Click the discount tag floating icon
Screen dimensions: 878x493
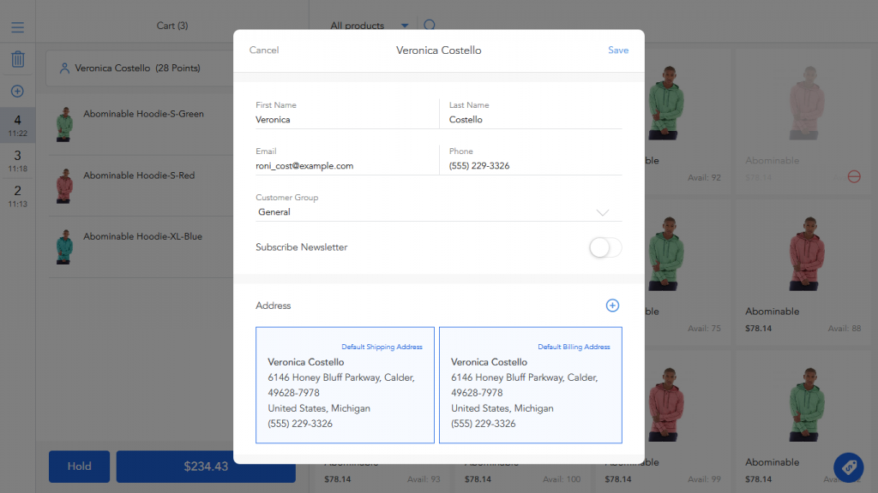tap(848, 466)
